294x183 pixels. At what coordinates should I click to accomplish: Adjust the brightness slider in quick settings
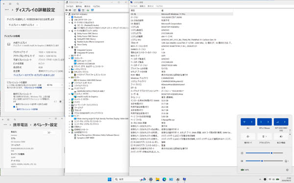point(264,153)
